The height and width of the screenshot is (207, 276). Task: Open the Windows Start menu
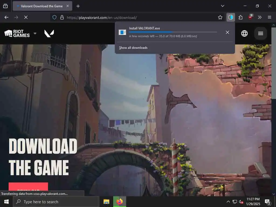point(6,202)
